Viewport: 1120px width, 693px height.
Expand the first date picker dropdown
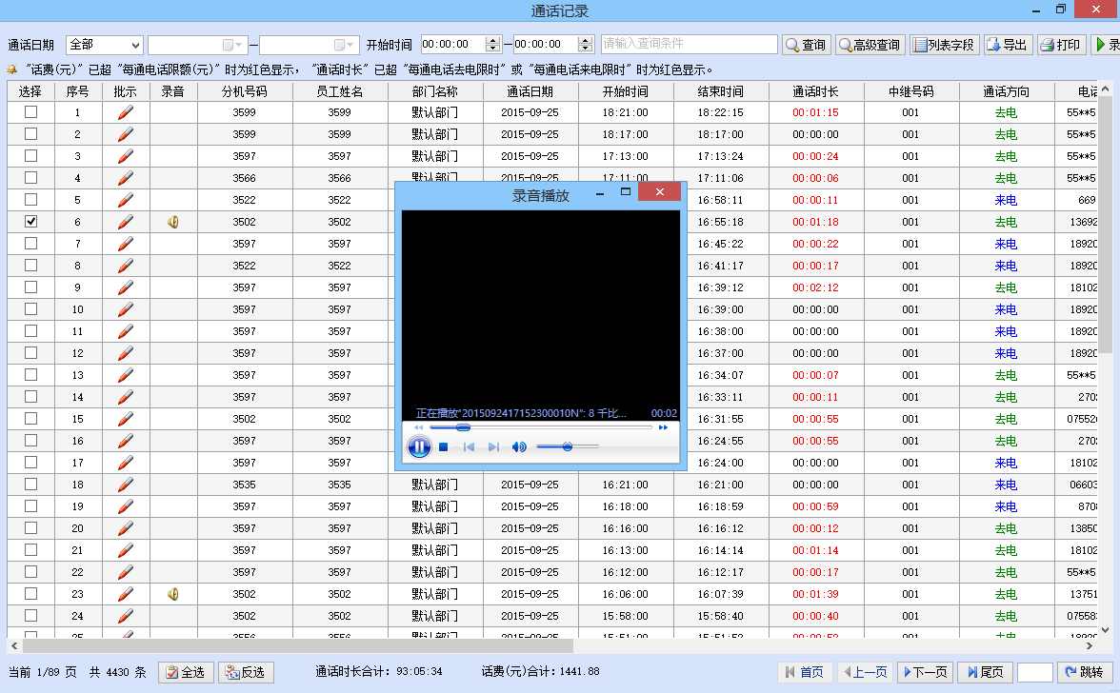[240, 45]
